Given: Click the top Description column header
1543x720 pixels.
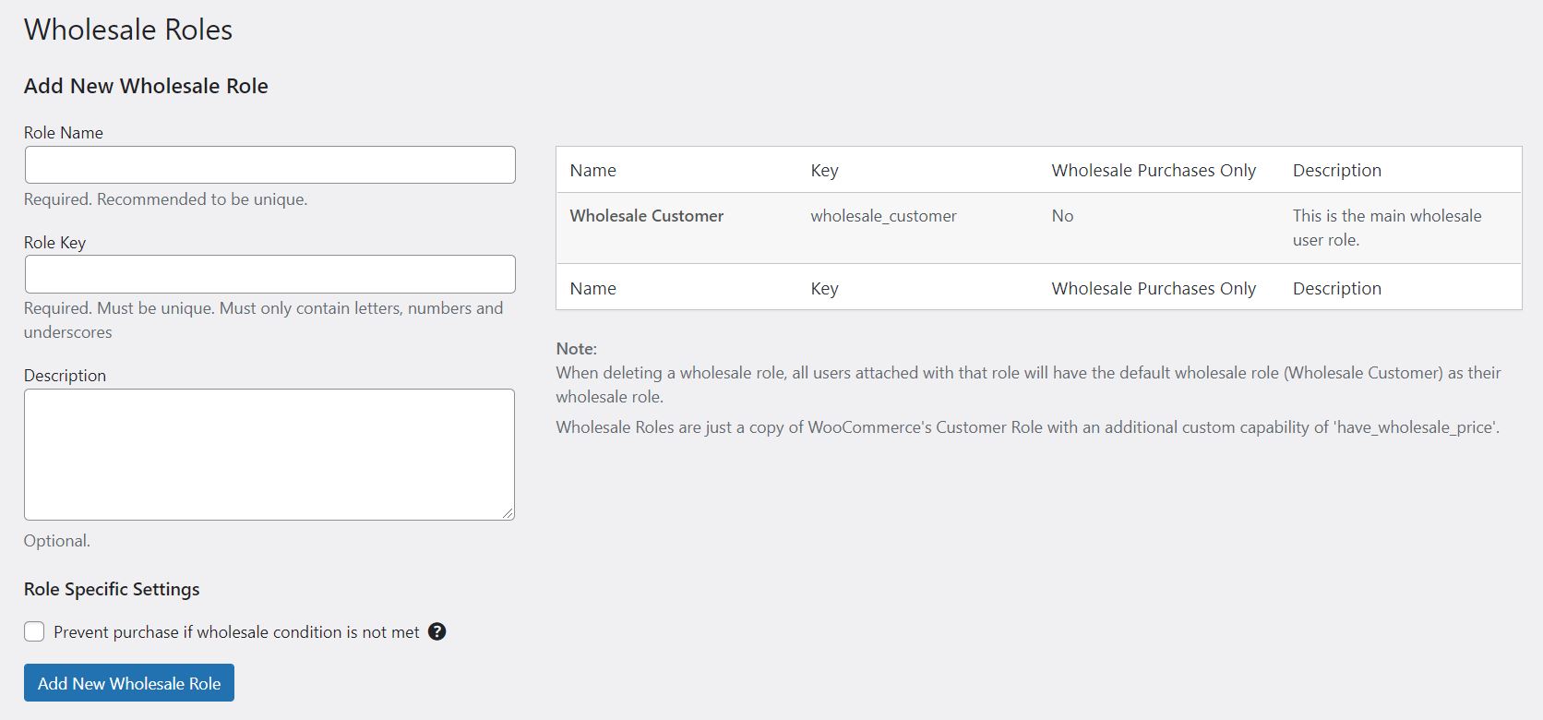Looking at the screenshot, I should coord(1337,170).
